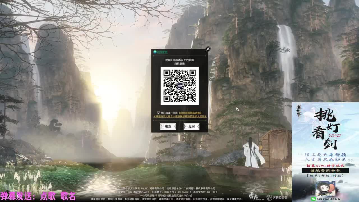This screenshot has width=359, height=202.
Task: Click the 【机票+拜帖+转服】 text
Action: 325,176
